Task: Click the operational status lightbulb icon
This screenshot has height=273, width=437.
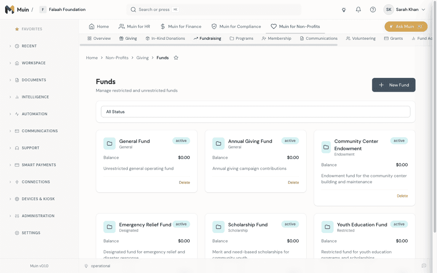Action: point(86,266)
